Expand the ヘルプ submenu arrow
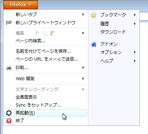The width and height of the screenshot is (148, 134). [135, 61]
